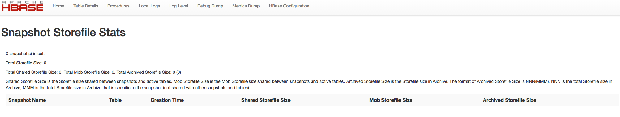
Task: Click the Snapshot Storefile Stats heading
Action: click(x=63, y=32)
